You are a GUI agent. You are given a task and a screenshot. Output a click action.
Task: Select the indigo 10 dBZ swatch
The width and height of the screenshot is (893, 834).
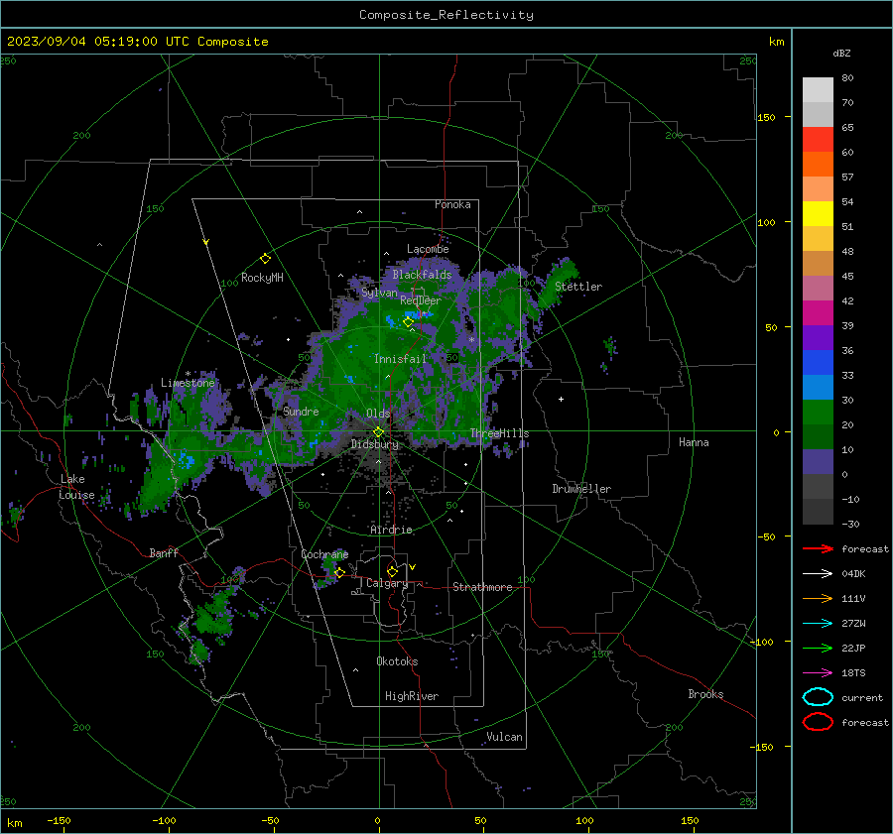(x=818, y=462)
